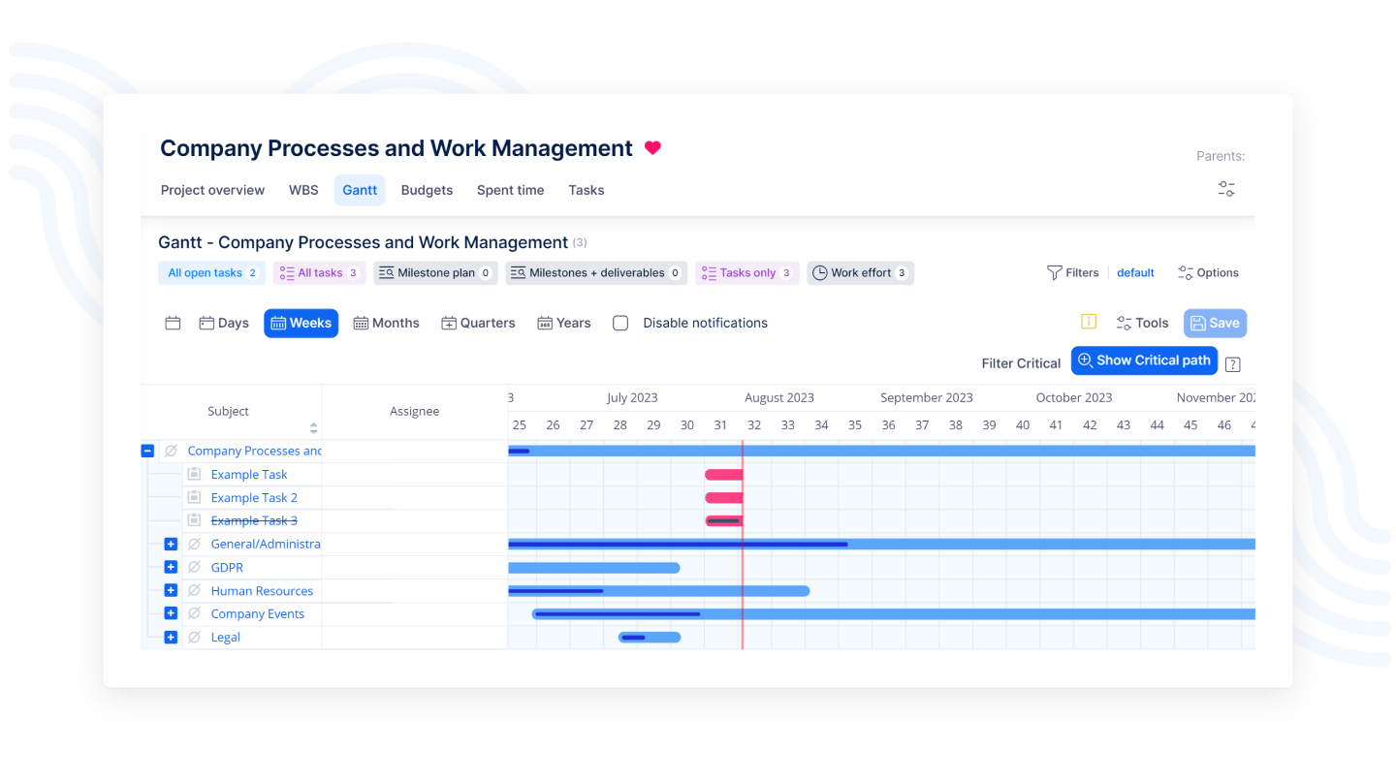Sort by the Subject column header
1396x782 pixels.
click(229, 412)
